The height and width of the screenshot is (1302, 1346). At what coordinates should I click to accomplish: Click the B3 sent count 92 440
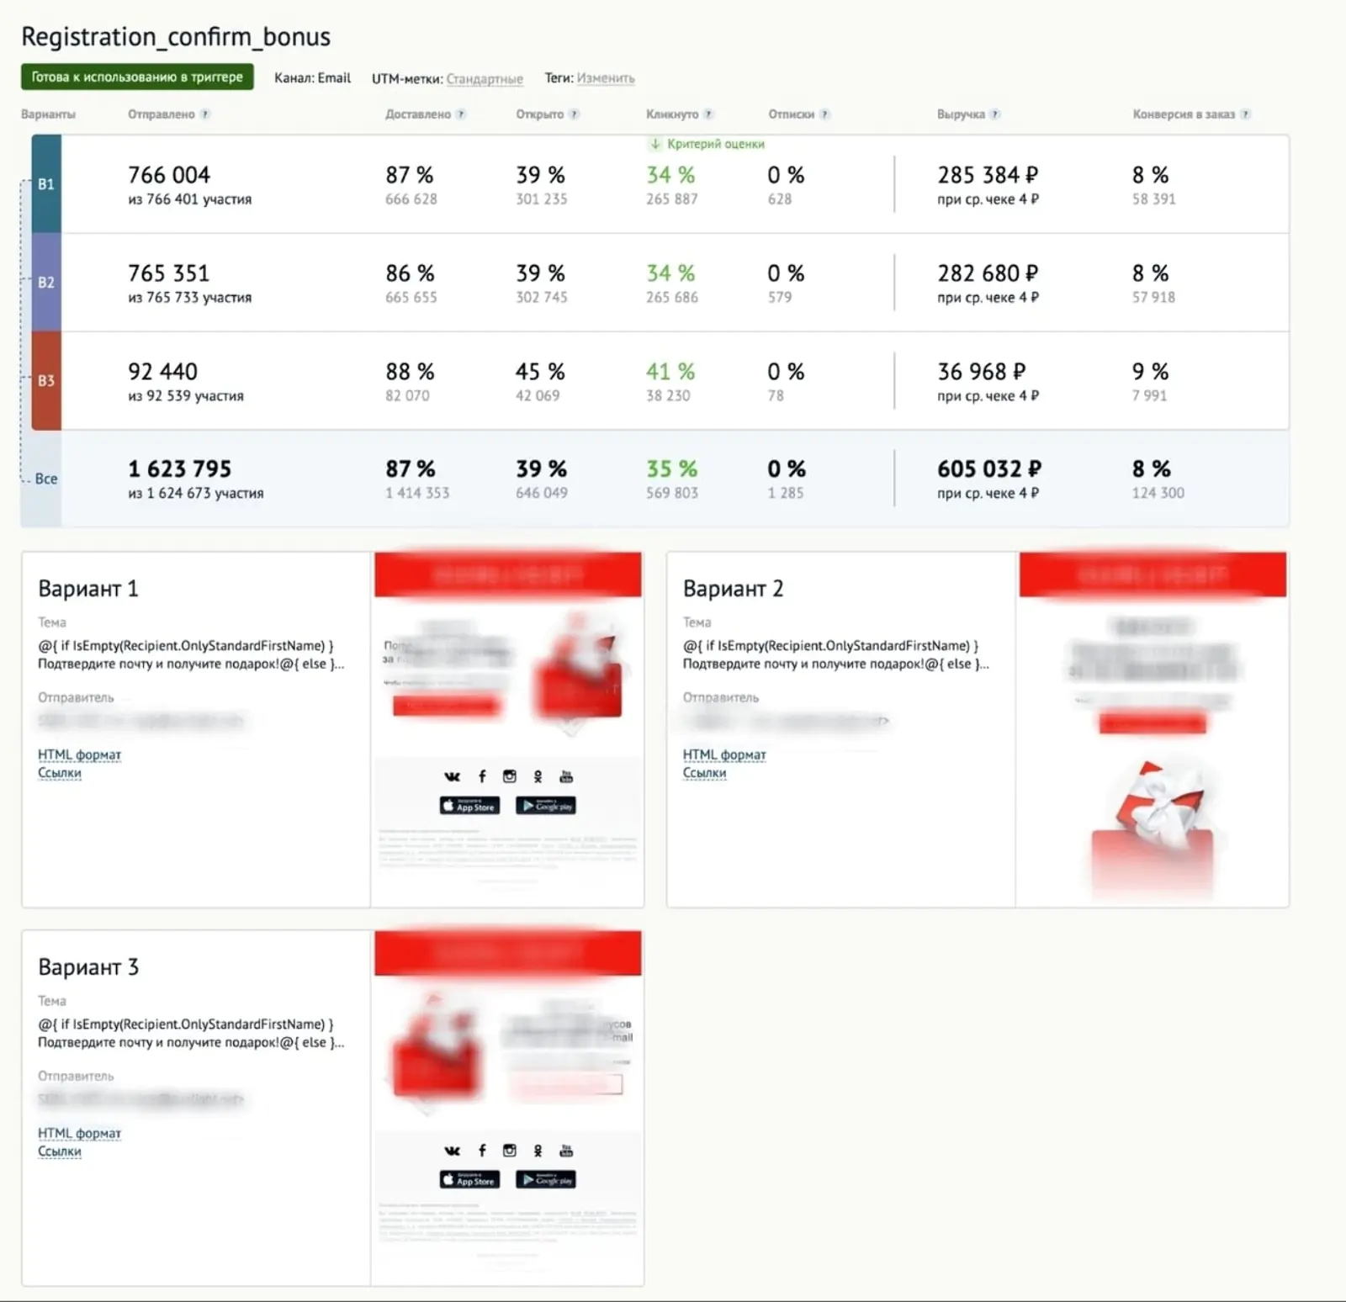(x=162, y=372)
